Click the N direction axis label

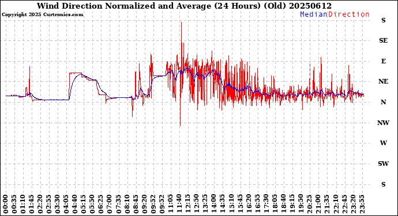383,102
